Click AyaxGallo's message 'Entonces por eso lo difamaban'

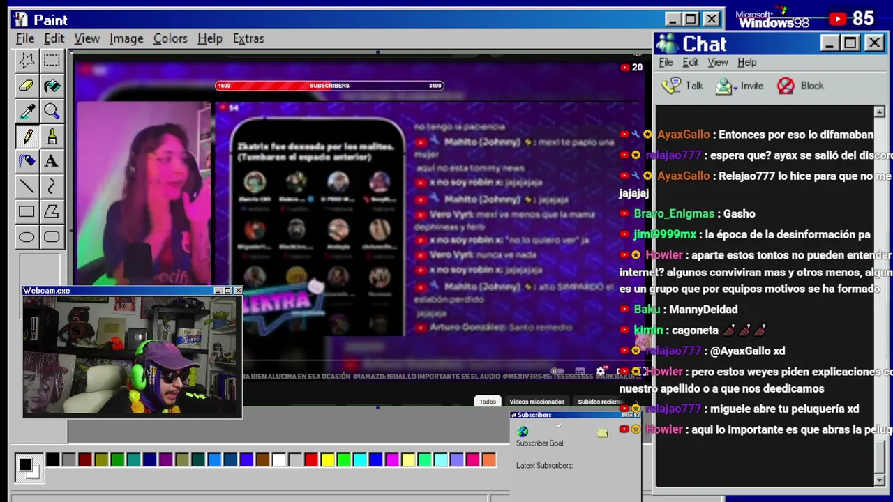coord(795,135)
